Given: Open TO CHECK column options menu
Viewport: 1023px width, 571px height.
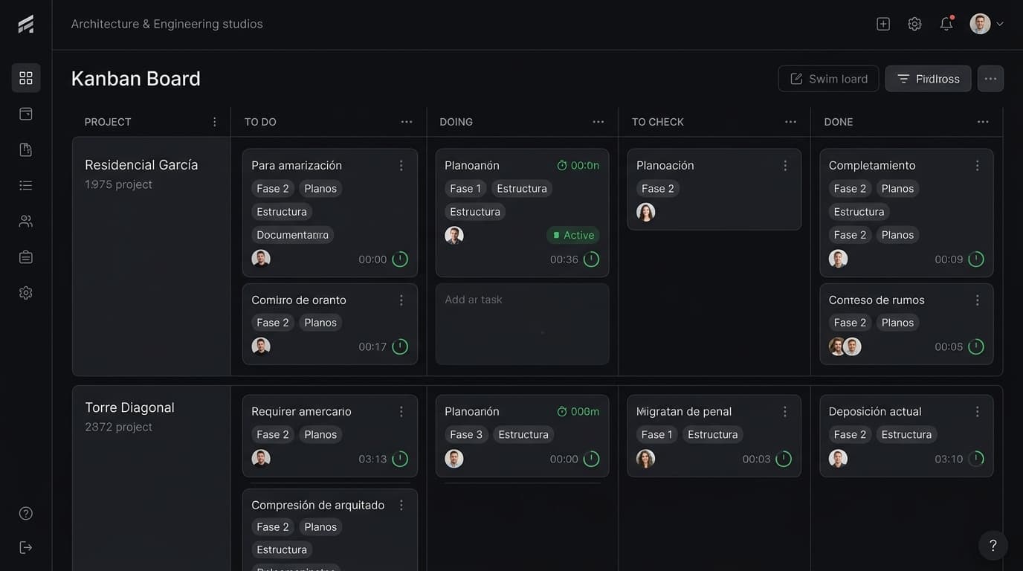Looking at the screenshot, I should click(x=790, y=122).
